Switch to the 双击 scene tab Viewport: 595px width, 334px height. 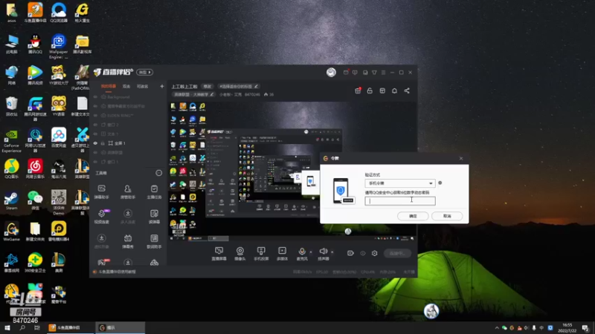[126, 86]
